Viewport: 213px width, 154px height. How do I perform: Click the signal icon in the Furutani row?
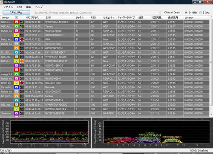[22, 96]
